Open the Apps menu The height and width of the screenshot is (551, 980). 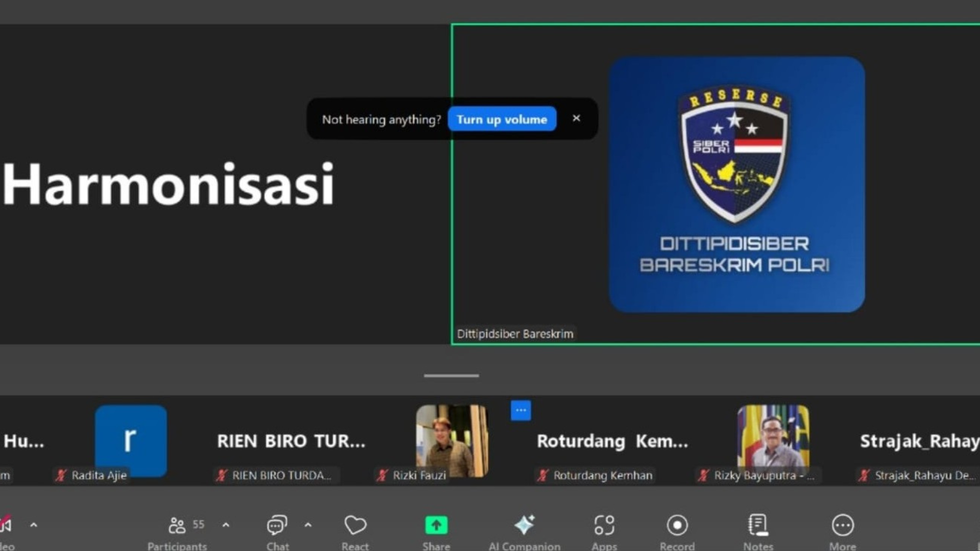pyautogui.click(x=604, y=532)
